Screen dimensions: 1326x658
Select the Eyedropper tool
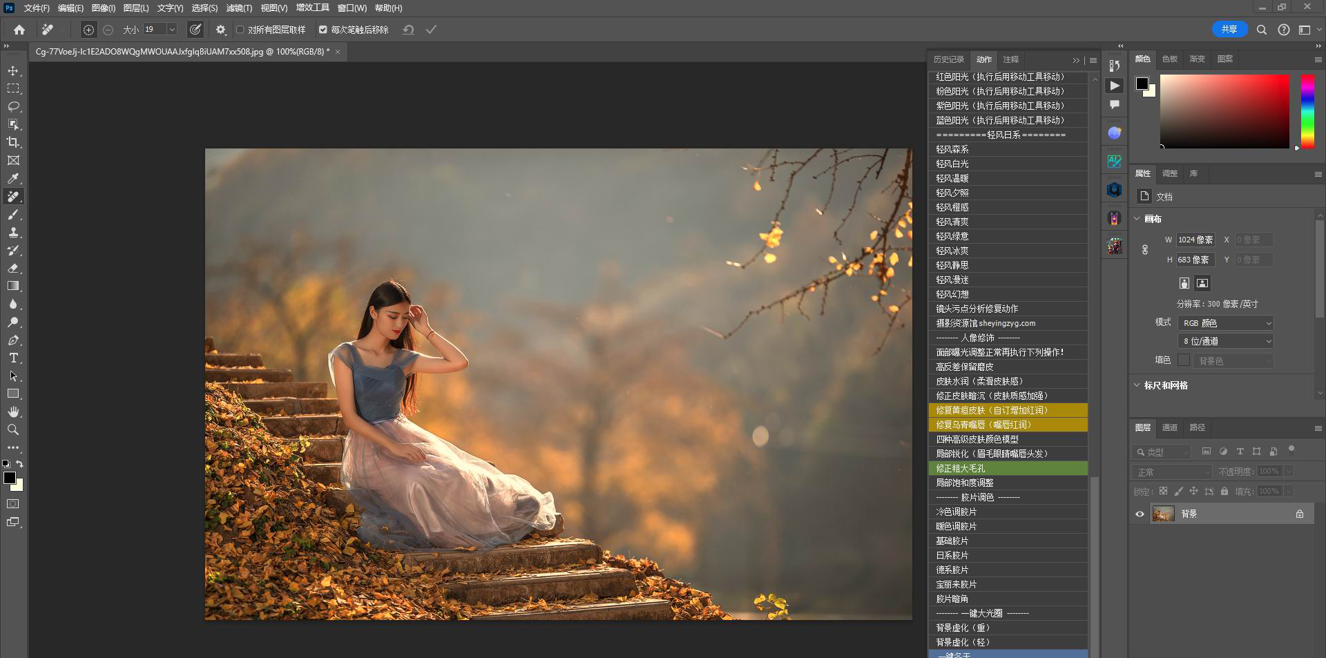[x=13, y=178]
